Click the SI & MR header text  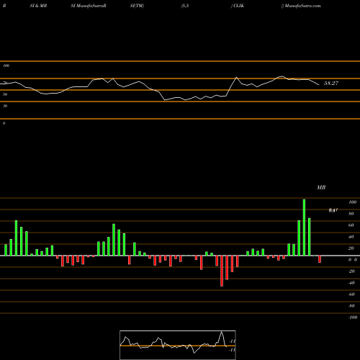(38, 6)
